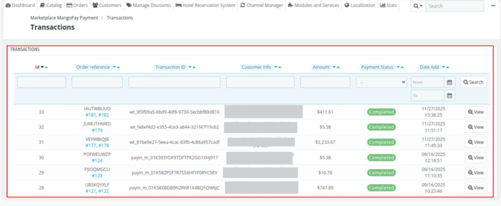The width and height of the screenshot is (501, 206).
Task: Sort Id column descending with down arrow
Action: 42,67
